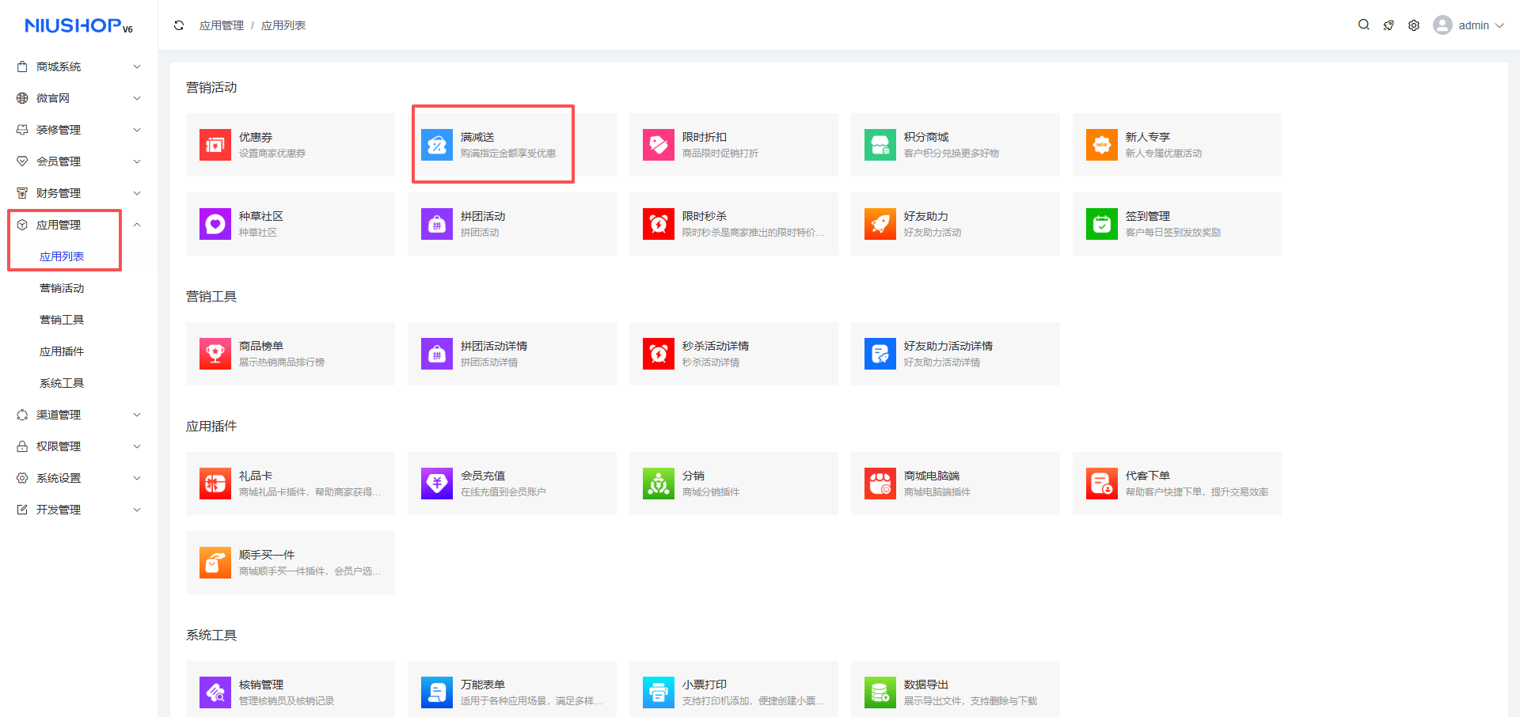Select 系统工具 in the sidebar submenu
The width and height of the screenshot is (1520, 717).
click(x=62, y=383)
